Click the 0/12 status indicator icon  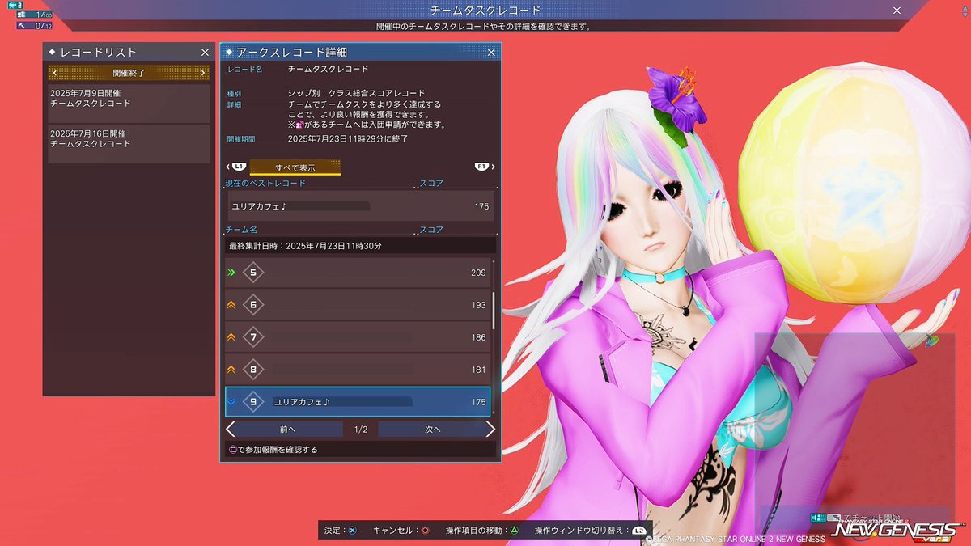(x=22, y=26)
